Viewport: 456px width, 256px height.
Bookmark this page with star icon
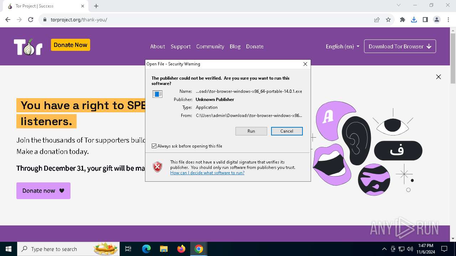tap(388, 20)
